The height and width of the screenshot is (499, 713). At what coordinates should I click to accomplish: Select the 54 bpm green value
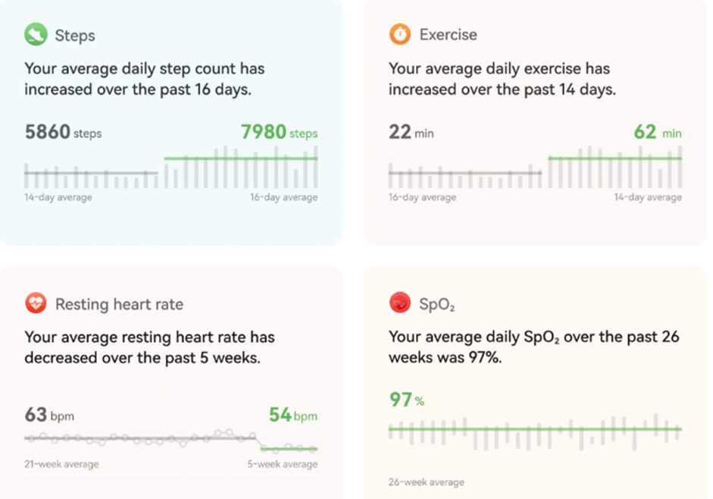click(x=292, y=416)
